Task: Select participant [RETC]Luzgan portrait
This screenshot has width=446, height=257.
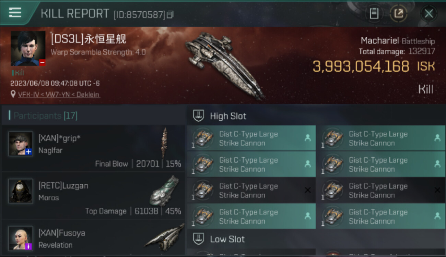Action: (x=21, y=191)
